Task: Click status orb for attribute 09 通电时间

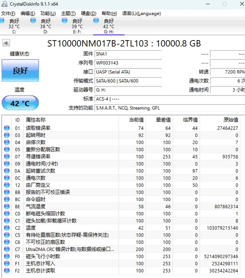Action: pos(7,164)
